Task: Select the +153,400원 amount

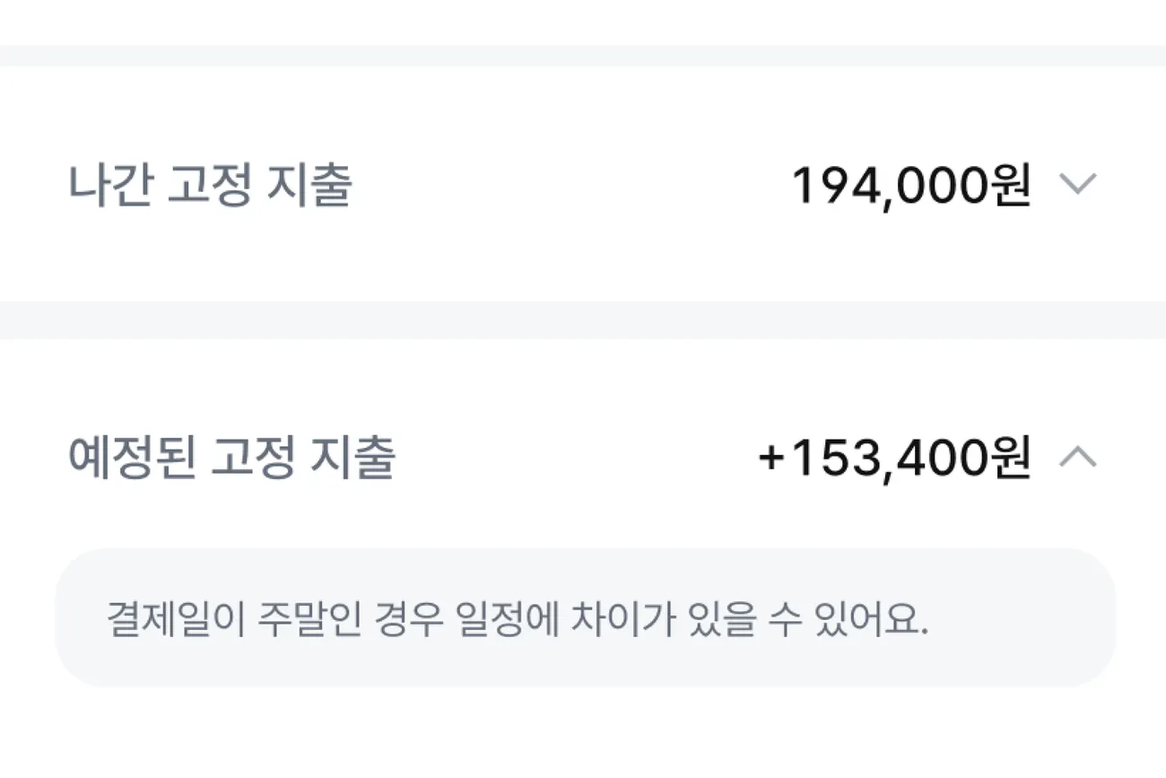Action: pyautogui.click(x=894, y=458)
